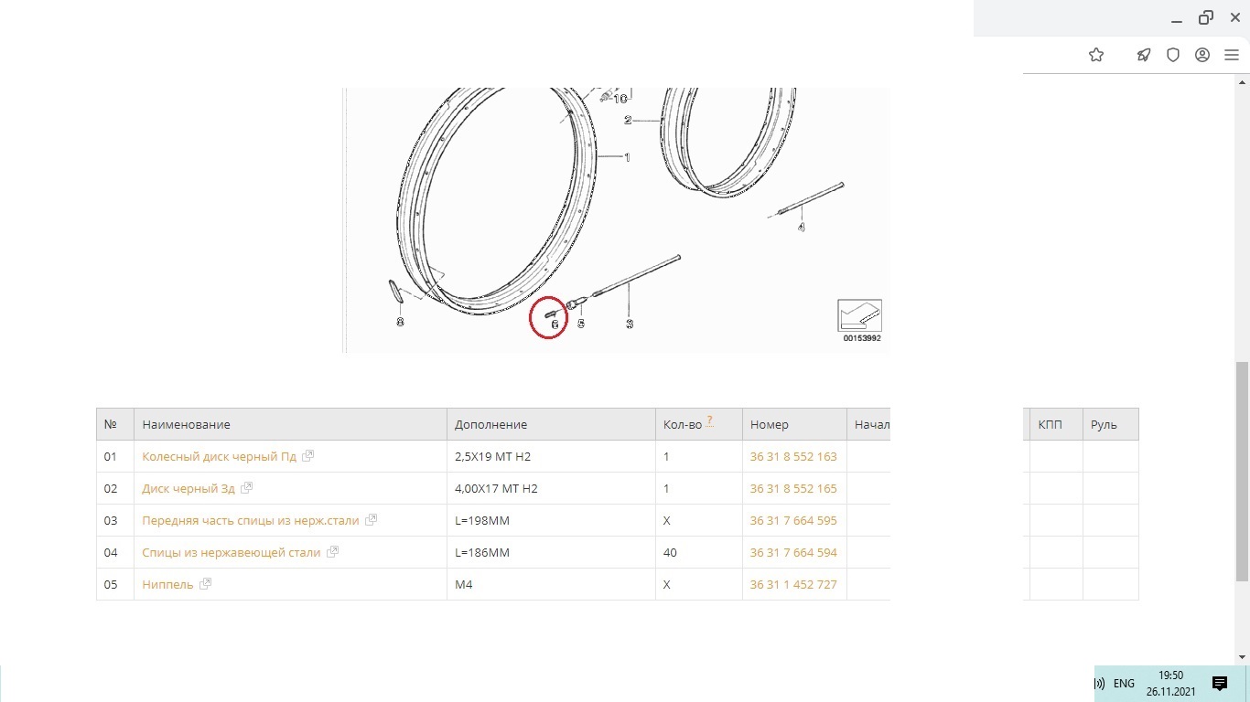Open the Windows notification center icon
Viewport: 1250px width, 702px height.
click(1220, 683)
